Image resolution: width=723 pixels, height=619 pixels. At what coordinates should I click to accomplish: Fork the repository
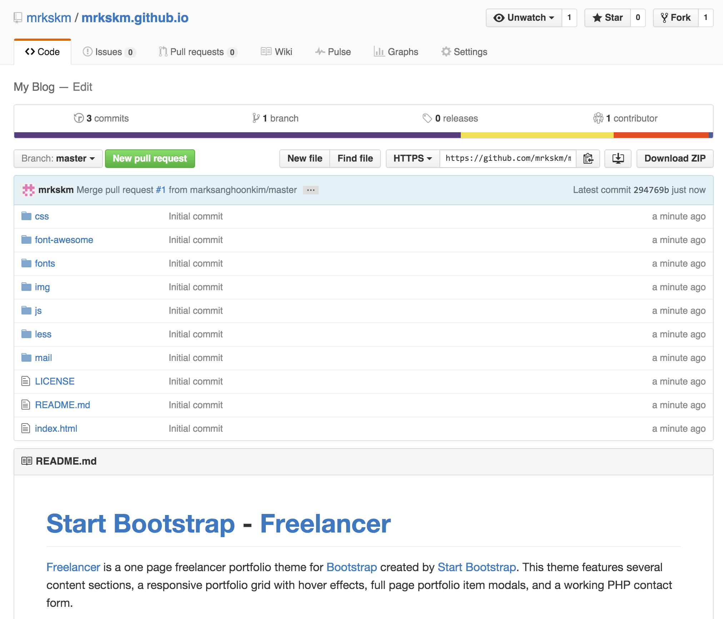click(676, 18)
